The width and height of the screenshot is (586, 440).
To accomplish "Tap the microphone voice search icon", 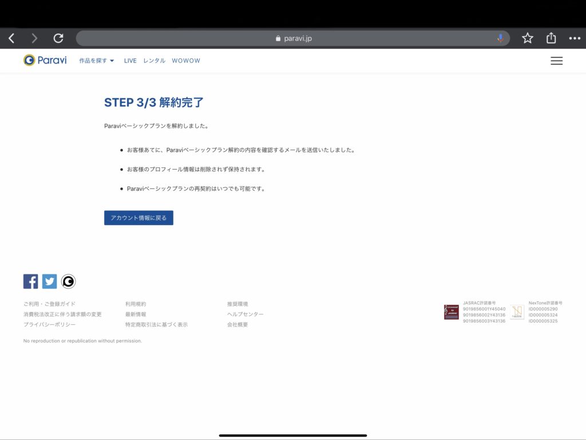I will [500, 38].
